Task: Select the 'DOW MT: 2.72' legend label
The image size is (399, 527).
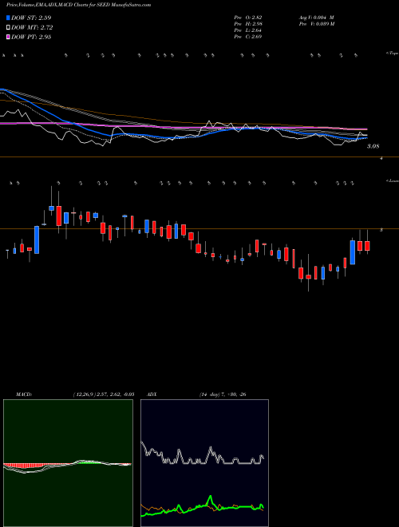Action: 32,28
